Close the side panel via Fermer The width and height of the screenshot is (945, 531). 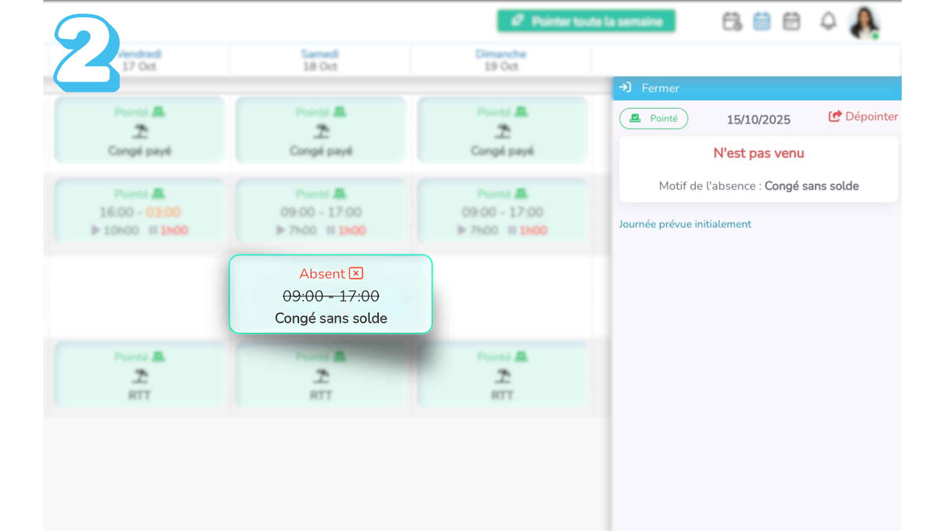(x=660, y=88)
